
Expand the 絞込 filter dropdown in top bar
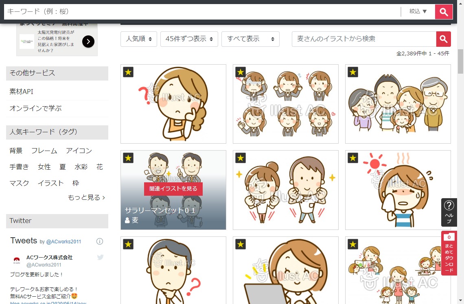tap(418, 11)
